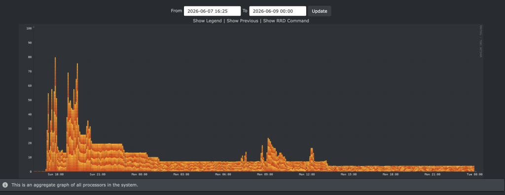Image resolution: width=505 pixels, height=195 pixels.
Task: Click the 'Mon 12:00' time axis label
Action: point(307,174)
